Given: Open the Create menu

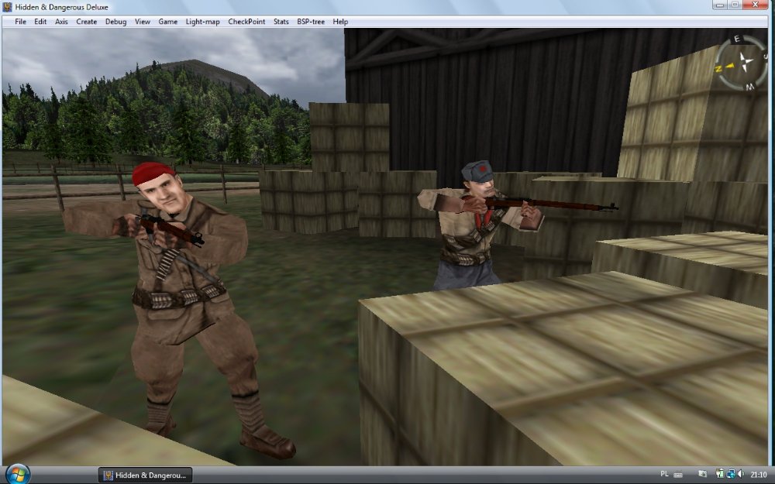Looking at the screenshot, I should tap(87, 22).
